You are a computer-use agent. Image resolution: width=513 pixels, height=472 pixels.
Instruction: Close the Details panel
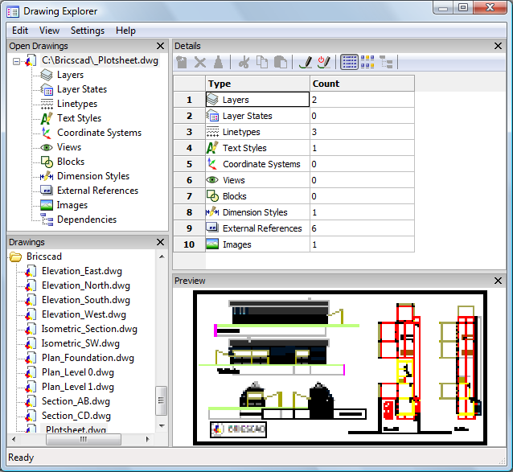pos(498,46)
